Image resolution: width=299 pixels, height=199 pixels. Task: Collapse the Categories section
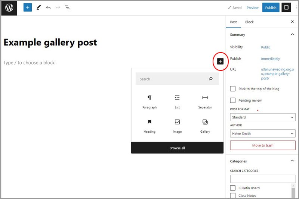[x=292, y=161]
